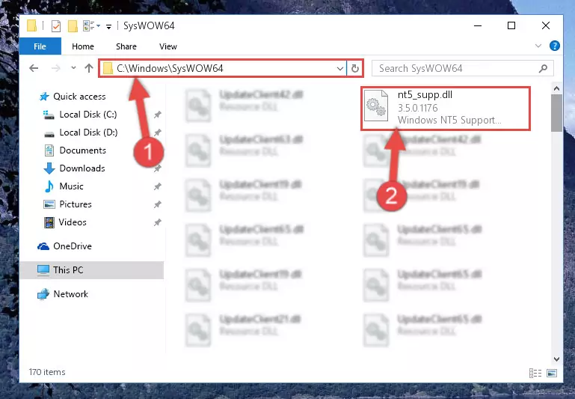Open Local Disk (D:) in sidebar
The height and width of the screenshot is (399, 575).
tap(88, 133)
